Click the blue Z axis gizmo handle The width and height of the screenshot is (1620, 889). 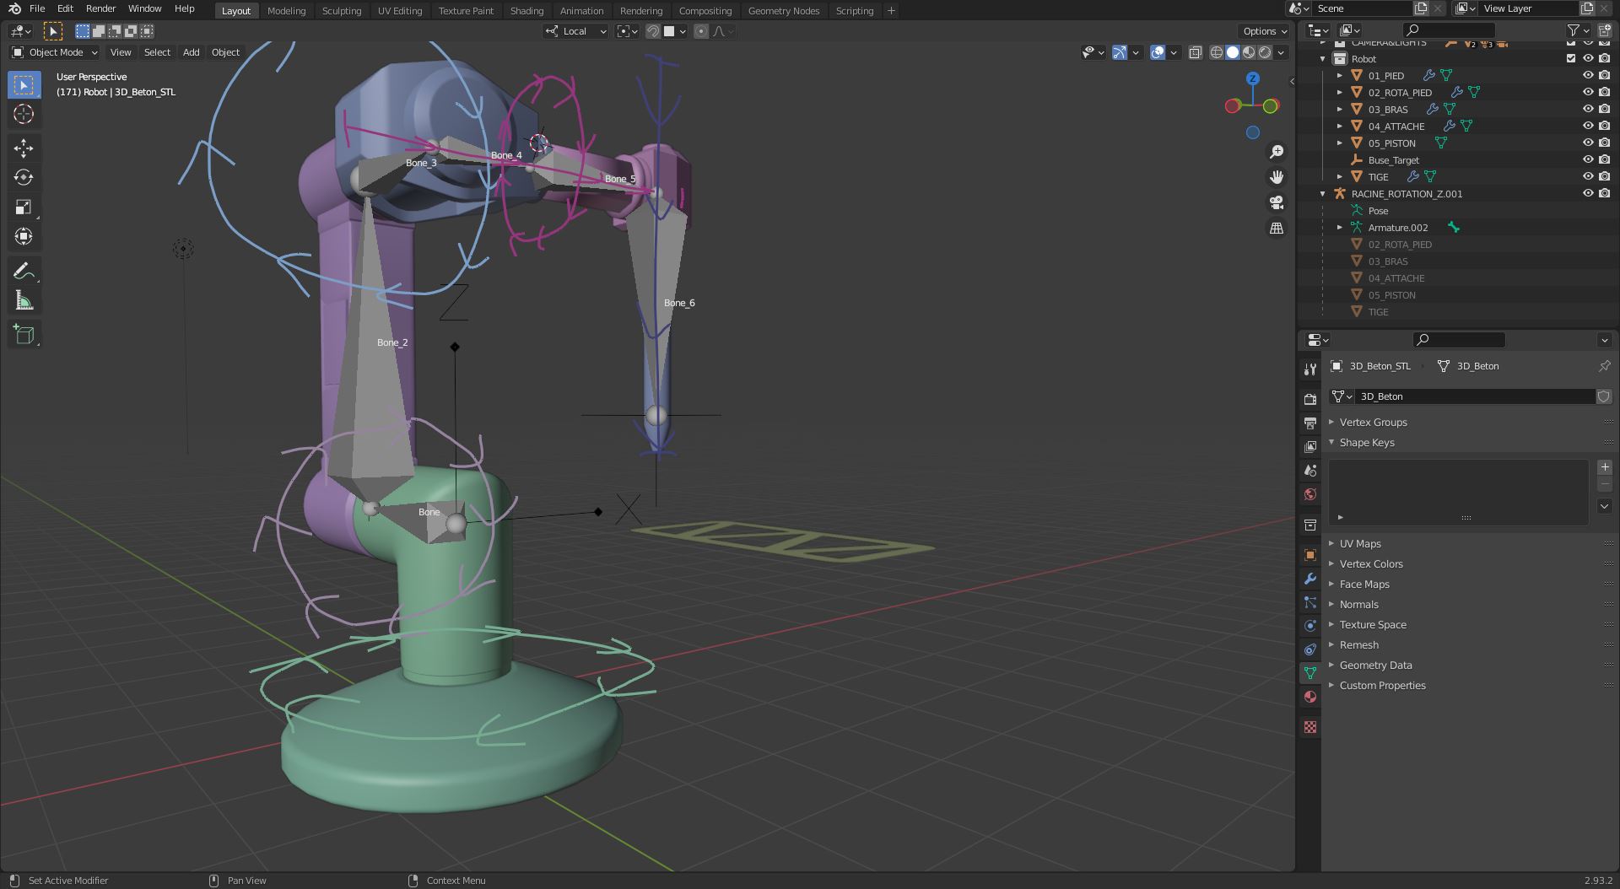[x=1253, y=78]
